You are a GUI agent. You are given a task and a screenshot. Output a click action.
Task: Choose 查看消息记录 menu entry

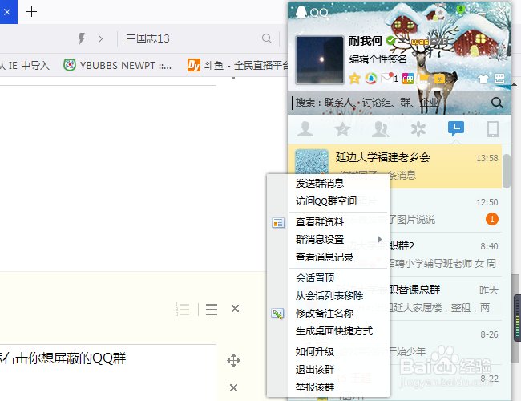(338, 257)
